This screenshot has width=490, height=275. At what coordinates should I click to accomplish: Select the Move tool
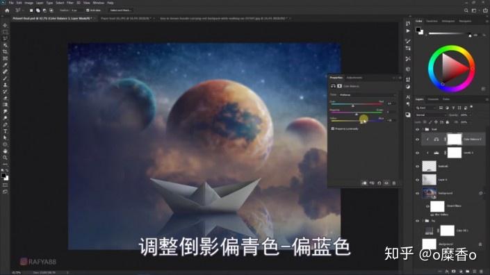pyautogui.click(x=5, y=25)
